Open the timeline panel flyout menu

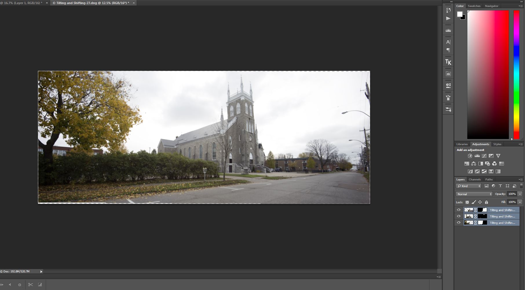point(439,277)
